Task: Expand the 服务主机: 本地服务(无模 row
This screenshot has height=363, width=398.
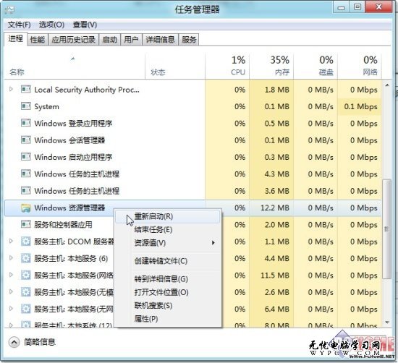Action: 11,291
